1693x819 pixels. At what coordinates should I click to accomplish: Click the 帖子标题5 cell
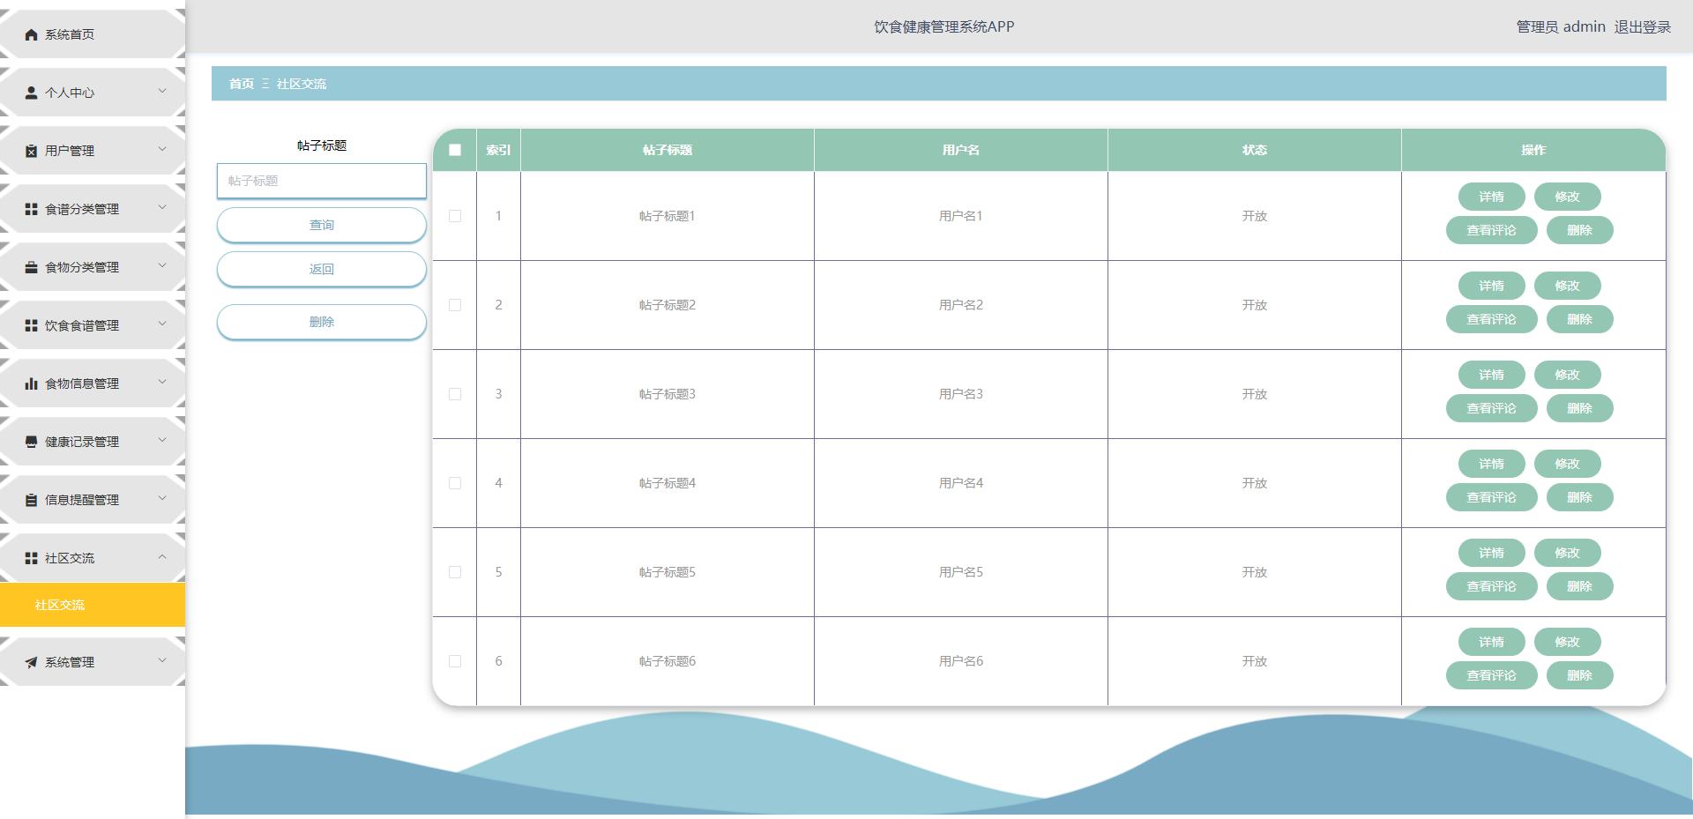point(668,572)
